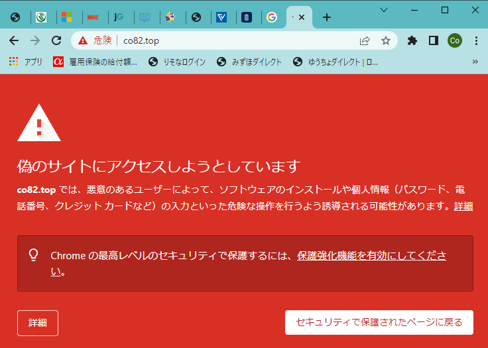Screen dimensions: 488x348
Task: Click 保護強化機能を有効にしてください link
Action: click(x=371, y=256)
